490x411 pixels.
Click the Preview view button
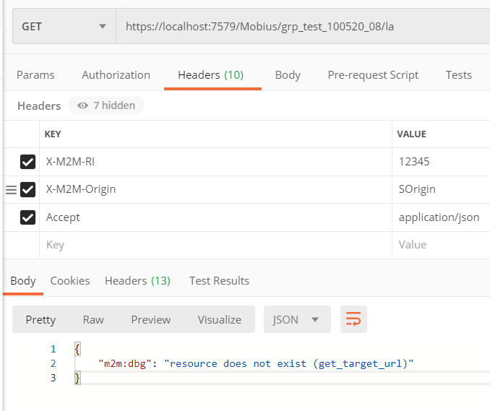150,319
